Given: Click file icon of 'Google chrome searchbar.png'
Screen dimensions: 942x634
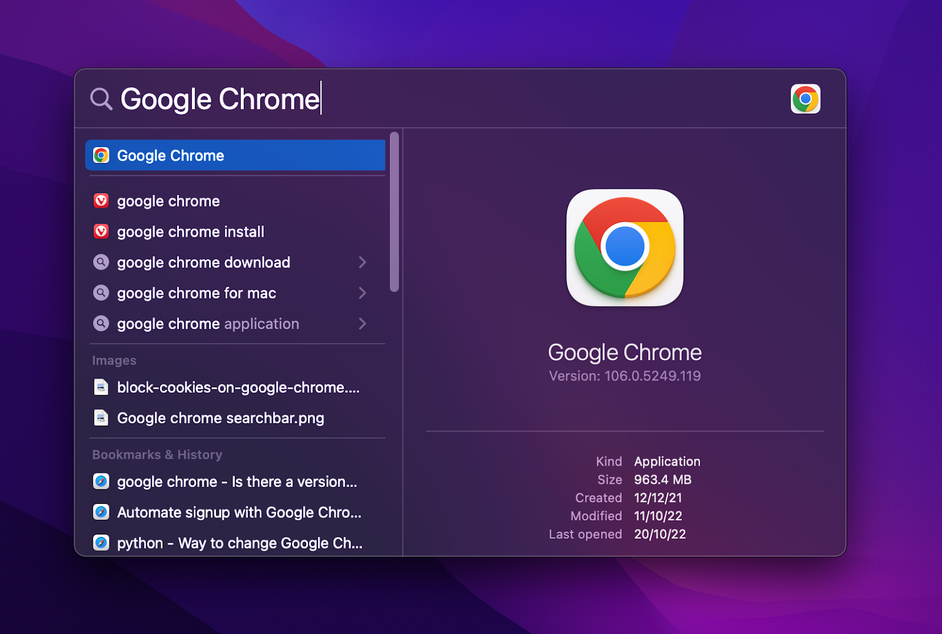Looking at the screenshot, I should (x=101, y=417).
